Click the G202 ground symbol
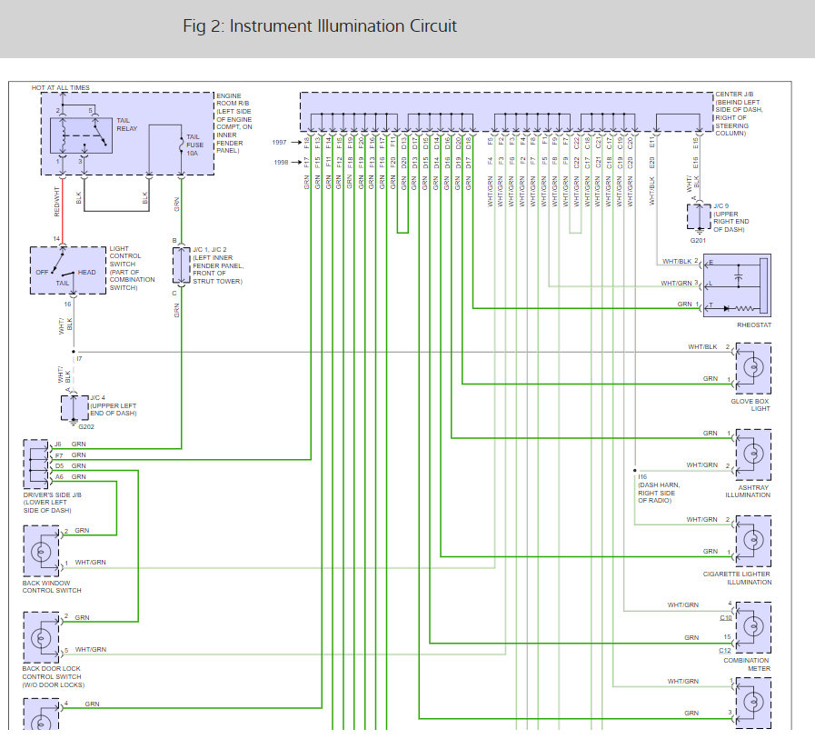 click(74, 421)
